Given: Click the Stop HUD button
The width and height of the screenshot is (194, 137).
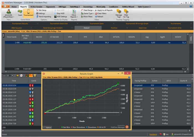Looking at the screenshot, I should pos(59,13).
